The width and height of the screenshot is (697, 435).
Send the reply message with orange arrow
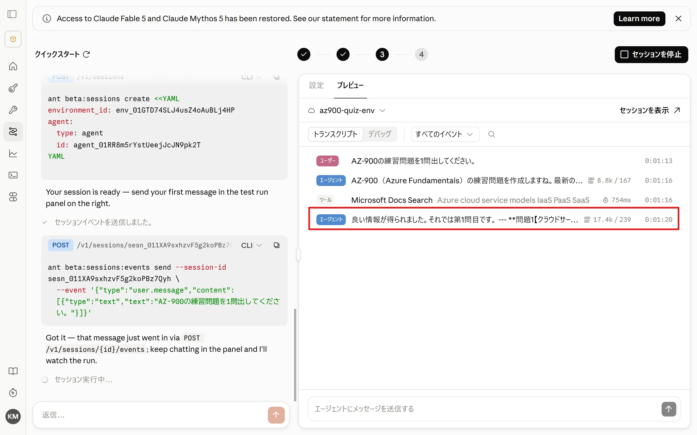pos(276,415)
